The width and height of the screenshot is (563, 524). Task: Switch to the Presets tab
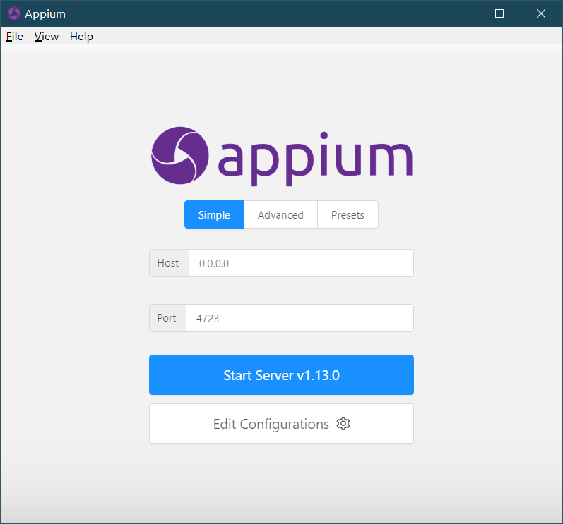click(348, 214)
